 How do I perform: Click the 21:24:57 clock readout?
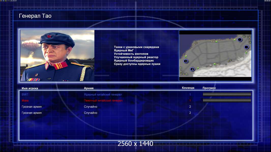click(x=14, y=1)
